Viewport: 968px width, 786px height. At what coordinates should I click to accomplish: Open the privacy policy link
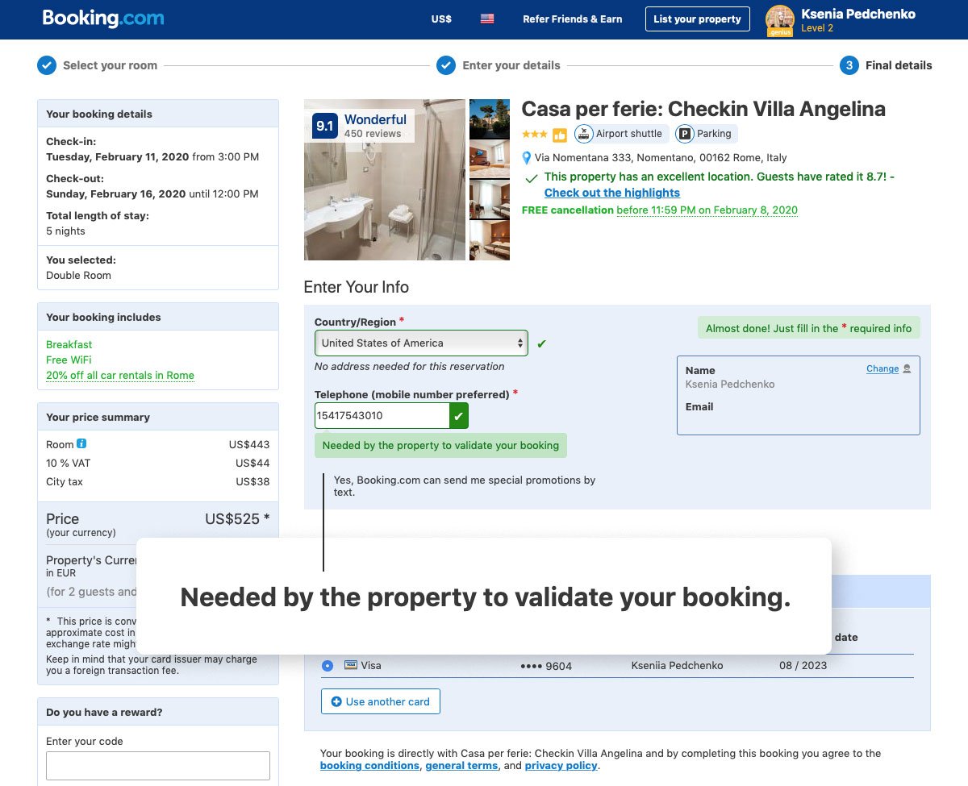tap(561, 766)
